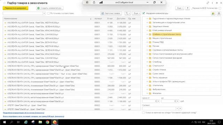Select 'Фиброволокно' category
The image size is (223, 125).
[159, 90]
